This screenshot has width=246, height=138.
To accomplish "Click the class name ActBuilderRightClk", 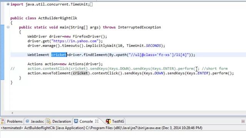I will point(58,18).
